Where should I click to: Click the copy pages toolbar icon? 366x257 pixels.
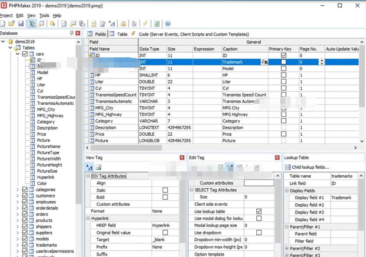(x=82, y=23)
